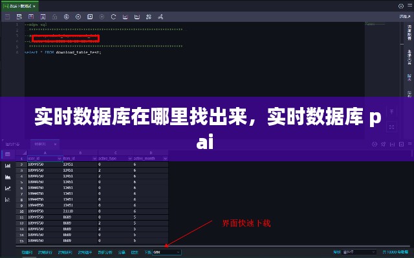The height and width of the screenshot is (258, 414).
Task: Switch to area chart view icon
Action: [x=8, y=177]
